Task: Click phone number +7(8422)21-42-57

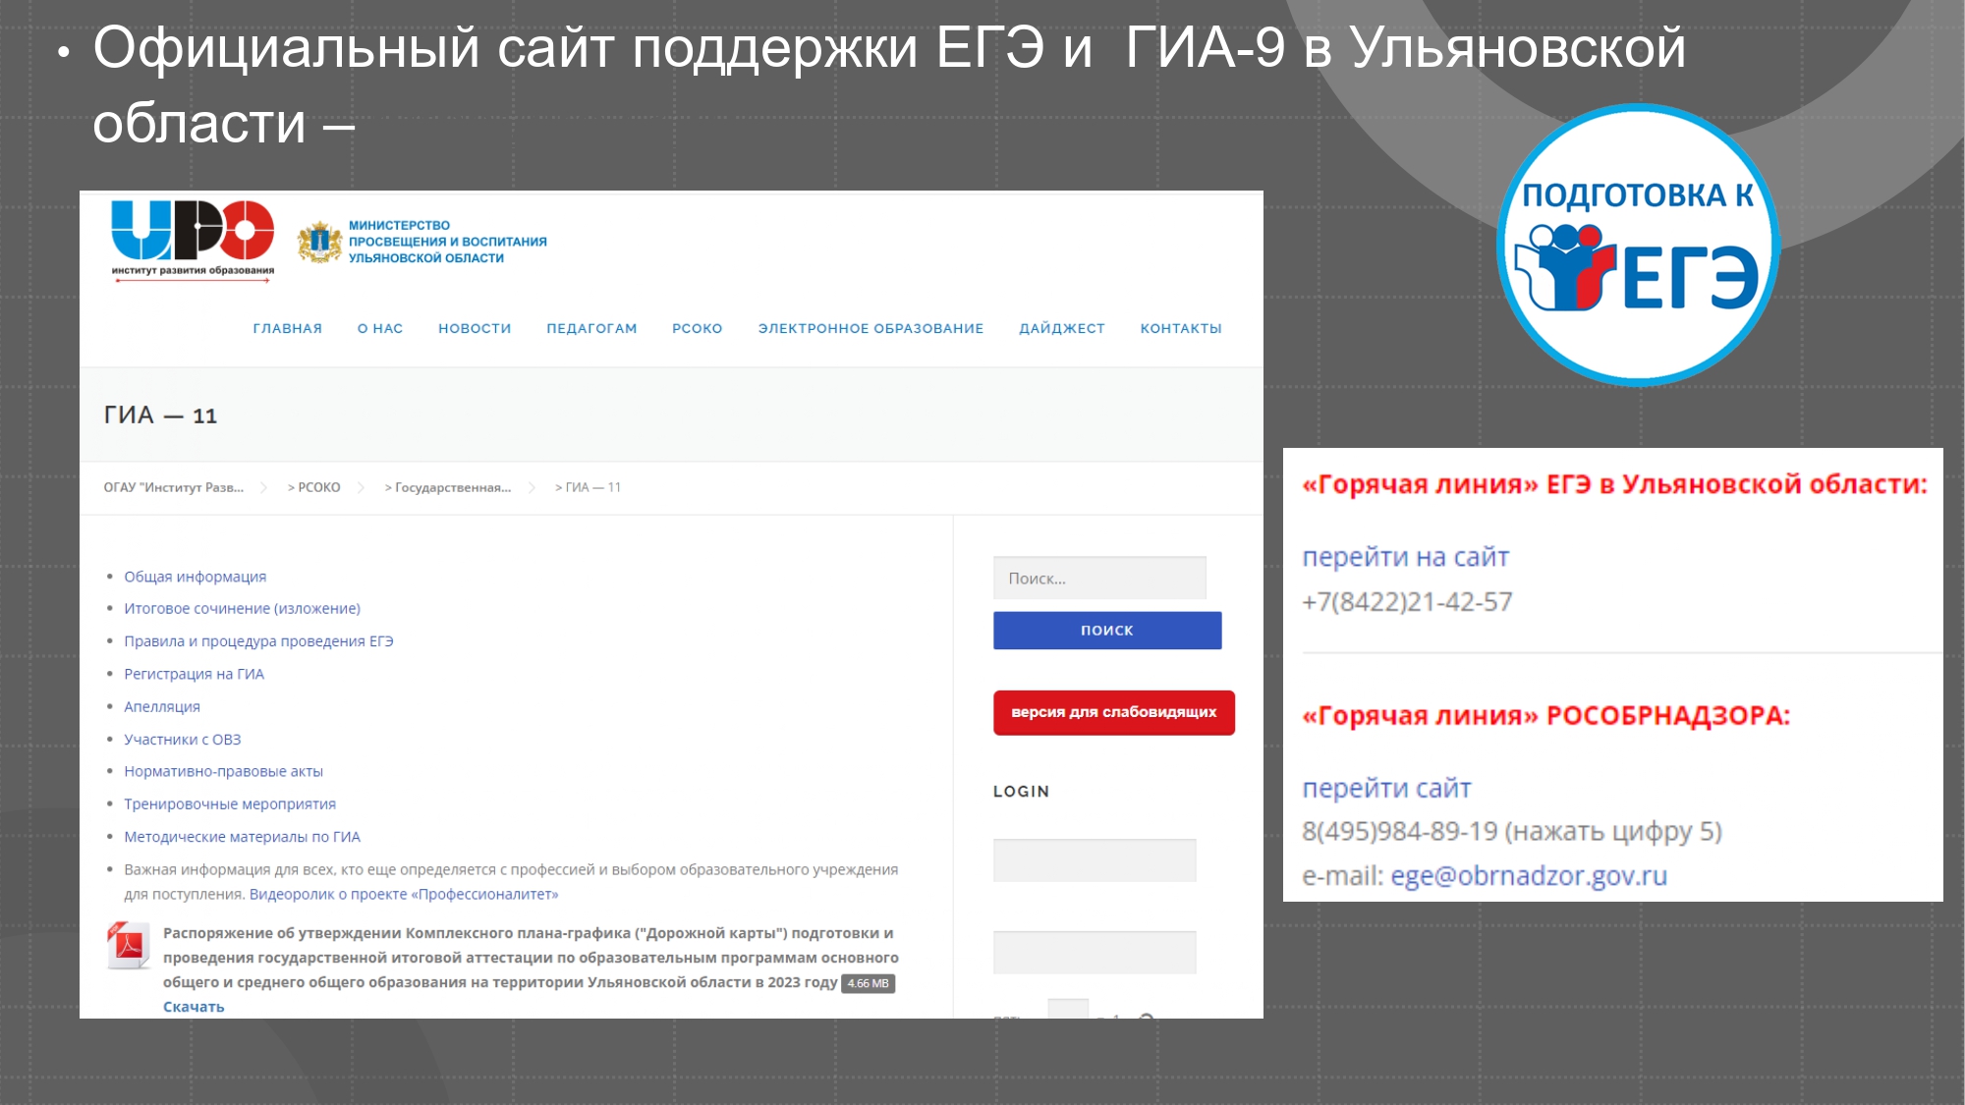Action: click(x=1407, y=602)
